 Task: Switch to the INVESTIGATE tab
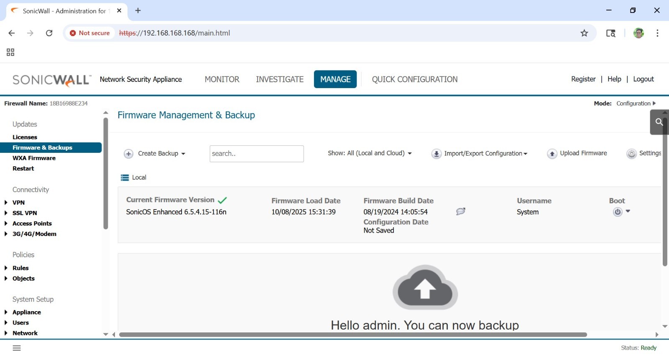[280, 79]
